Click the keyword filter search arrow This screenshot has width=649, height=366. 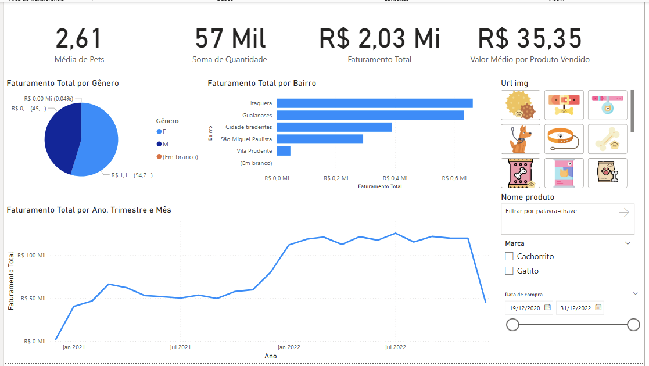(x=624, y=212)
